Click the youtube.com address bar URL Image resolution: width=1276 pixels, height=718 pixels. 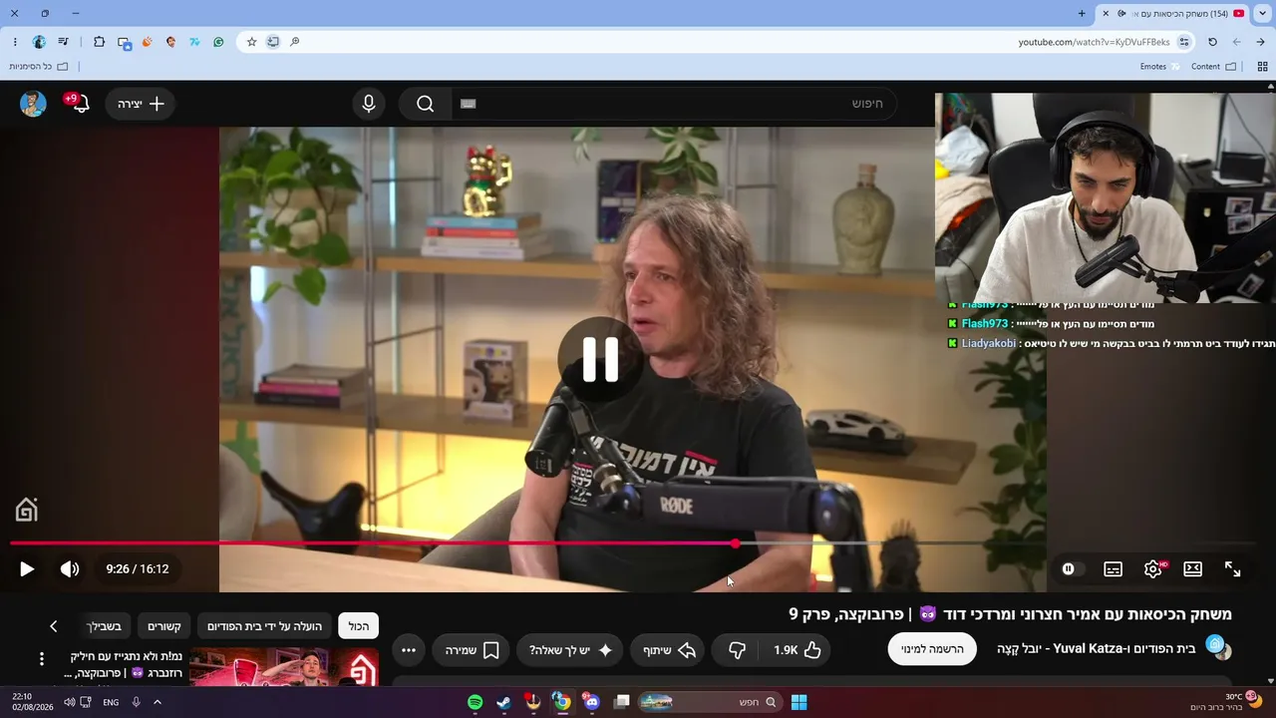[1094, 42]
